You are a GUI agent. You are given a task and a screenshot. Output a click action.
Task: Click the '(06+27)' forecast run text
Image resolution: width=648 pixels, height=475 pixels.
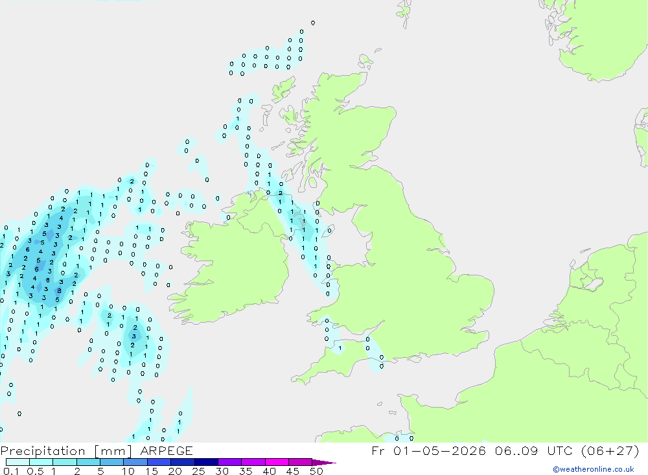click(x=610, y=450)
